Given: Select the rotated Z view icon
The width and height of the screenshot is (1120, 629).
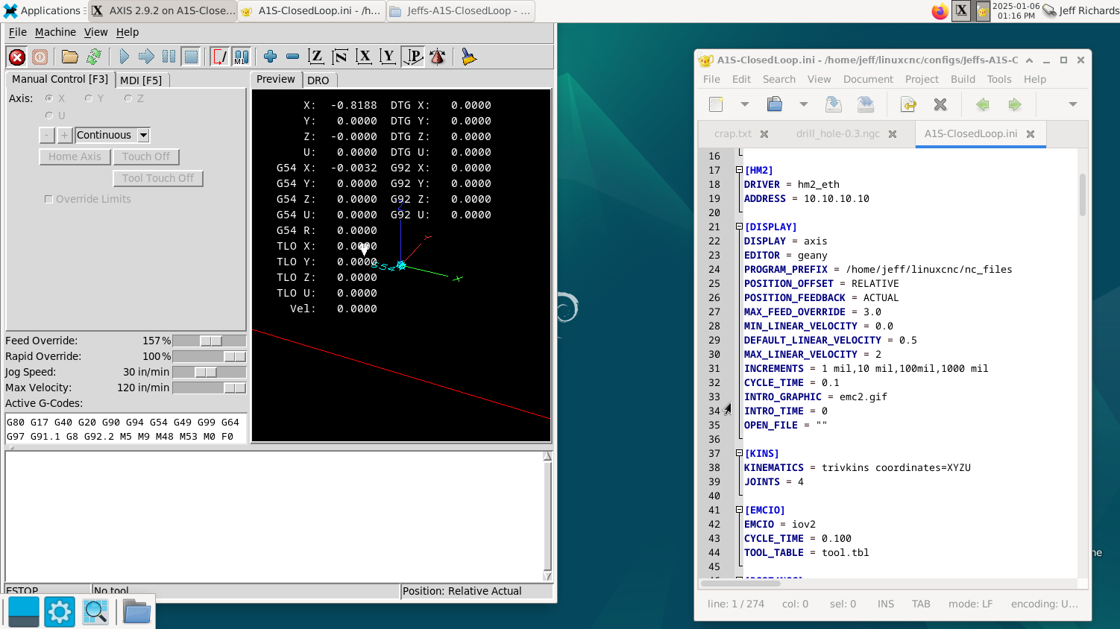Looking at the screenshot, I should (x=340, y=57).
